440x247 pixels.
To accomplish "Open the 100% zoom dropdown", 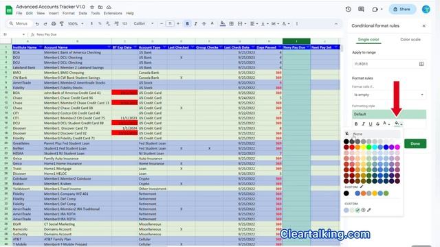I will coord(76,24).
